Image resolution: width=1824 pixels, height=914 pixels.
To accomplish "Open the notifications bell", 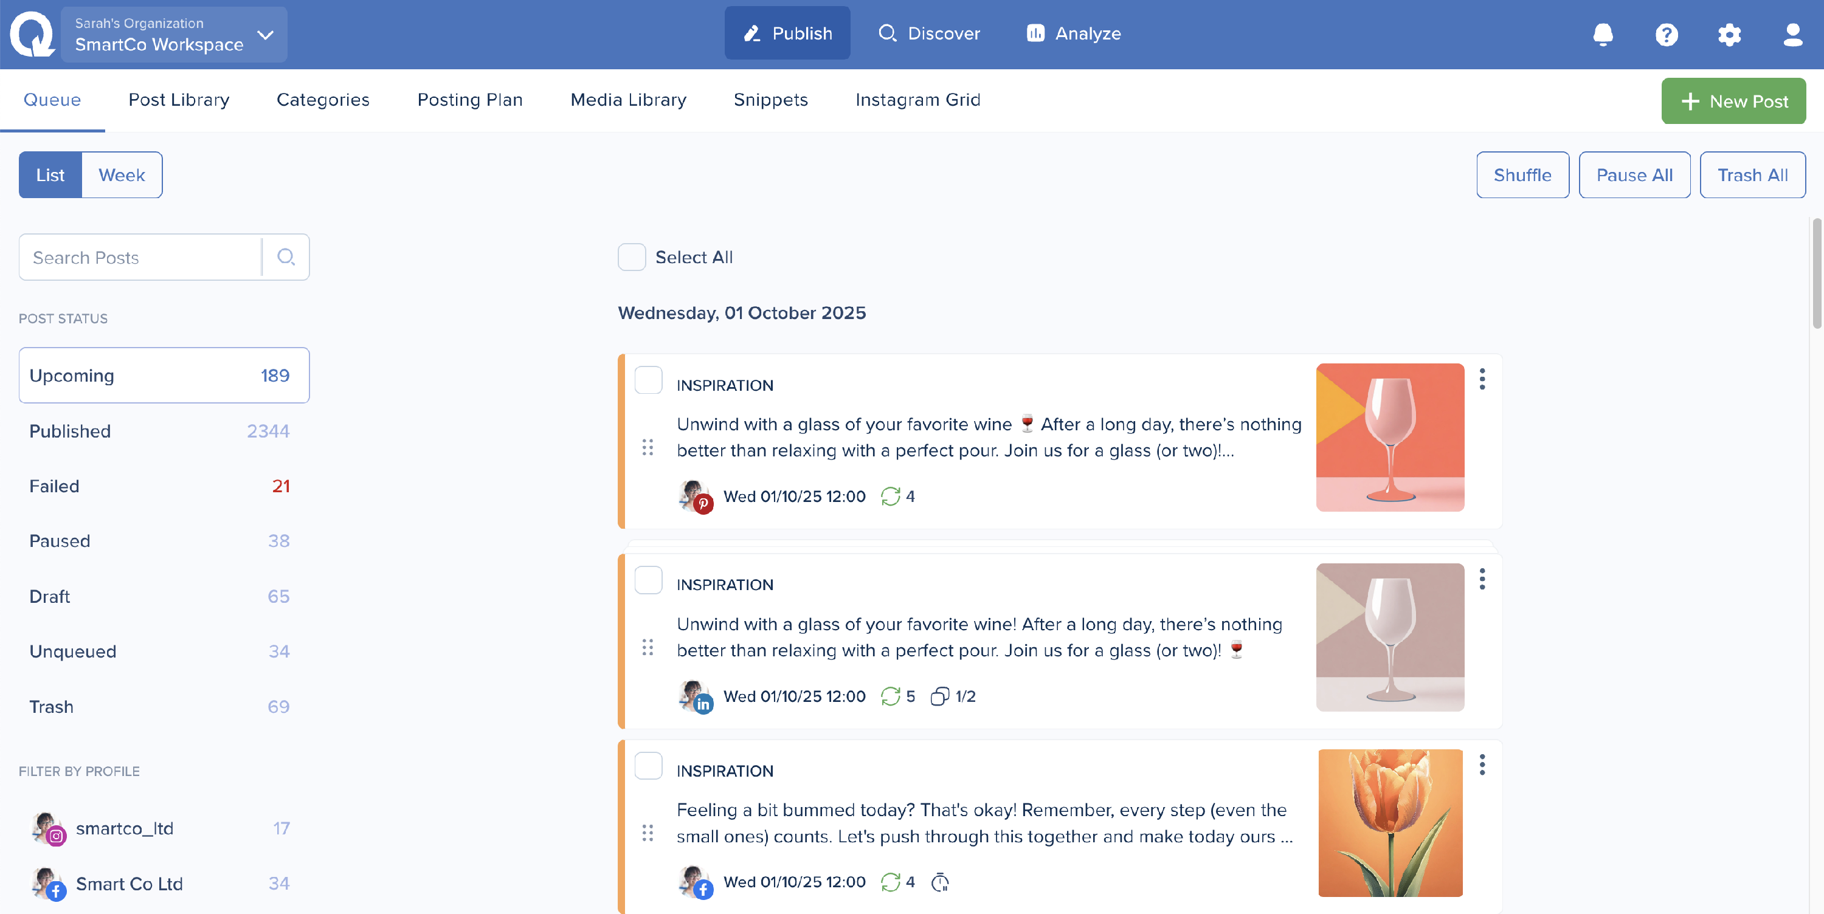I will (1602, 34).
